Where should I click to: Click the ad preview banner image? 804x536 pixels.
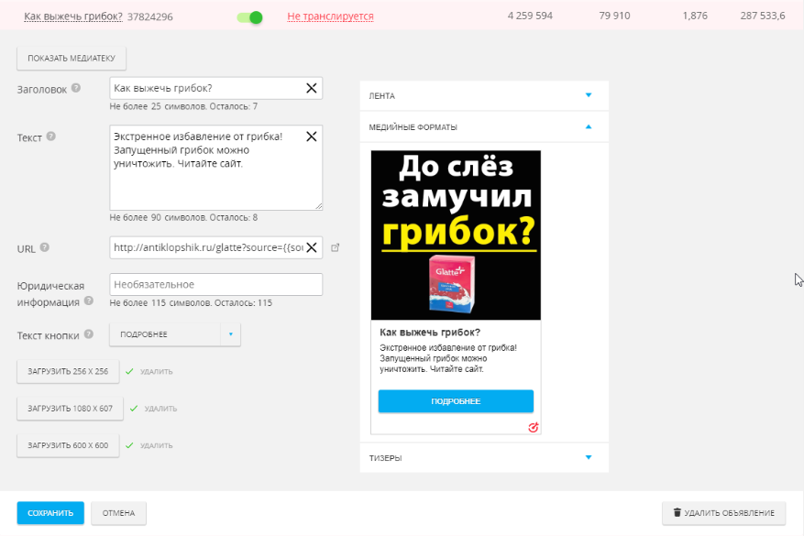coord(456,235)
